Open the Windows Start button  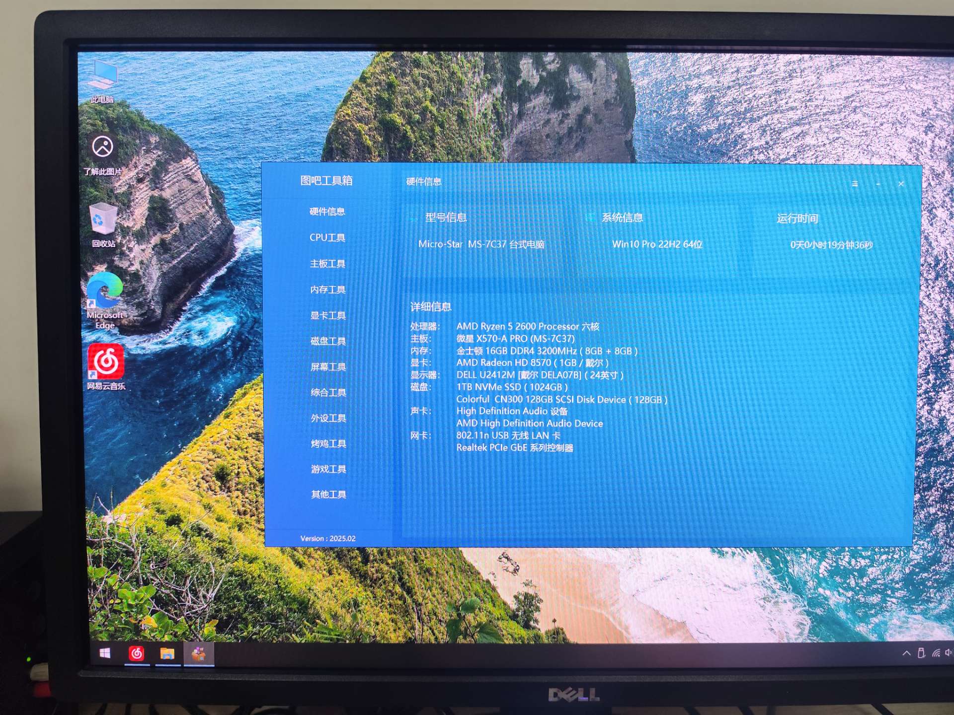pyautogui.click(x=105, y=653)
